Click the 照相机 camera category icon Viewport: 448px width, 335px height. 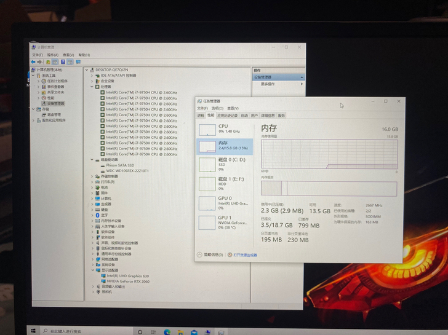(98, 292)
